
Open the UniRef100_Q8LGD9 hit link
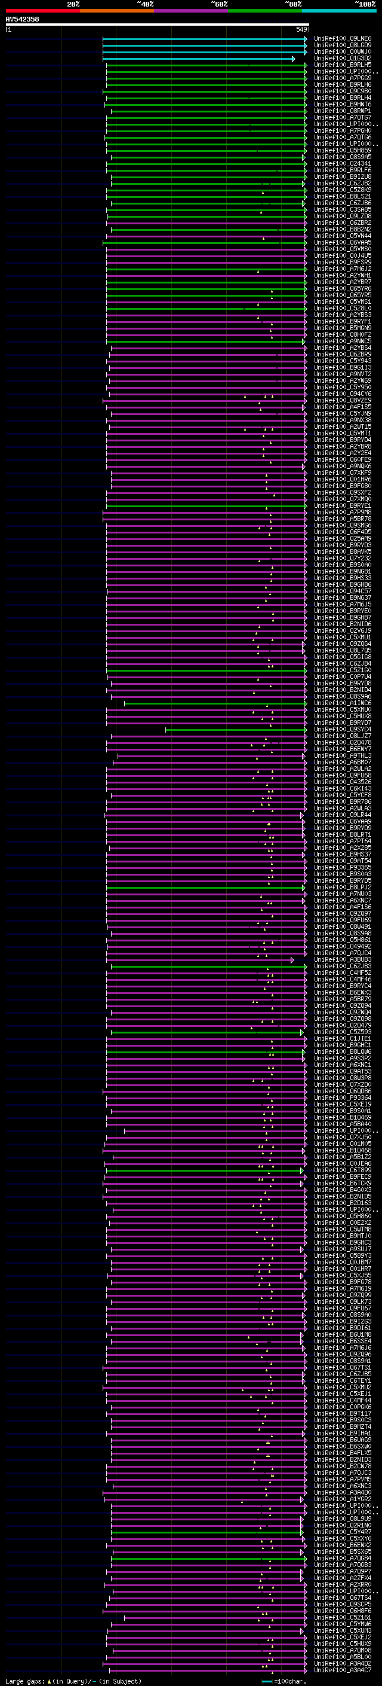click(343, 45)
